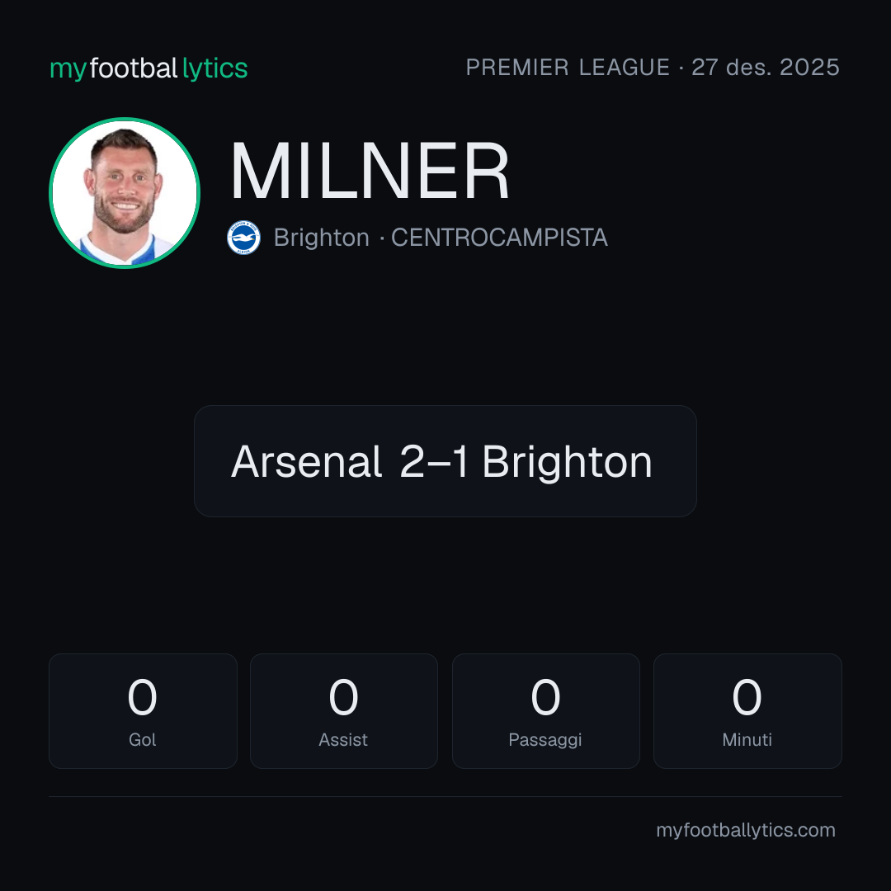Click the Arsenal team name in score

pyautogui.click(x=306, y=461)
